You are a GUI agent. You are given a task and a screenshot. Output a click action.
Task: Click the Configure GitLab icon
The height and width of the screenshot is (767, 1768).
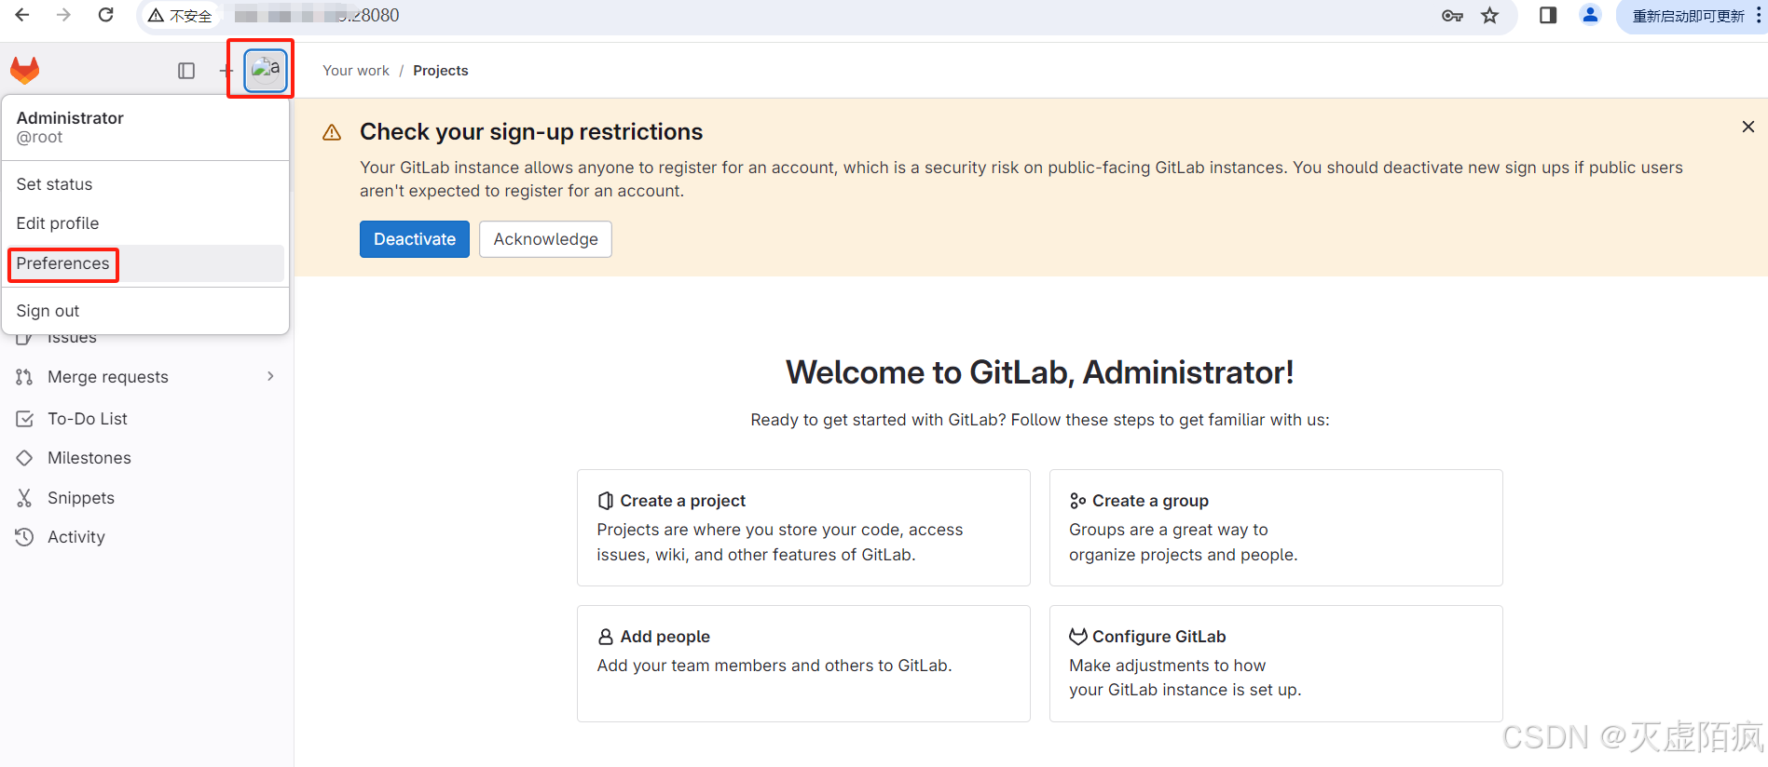pyautogui.click(x=1078, y=637)
